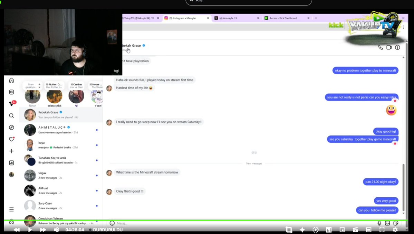Click the fast-forward button in player

(43, 230)
